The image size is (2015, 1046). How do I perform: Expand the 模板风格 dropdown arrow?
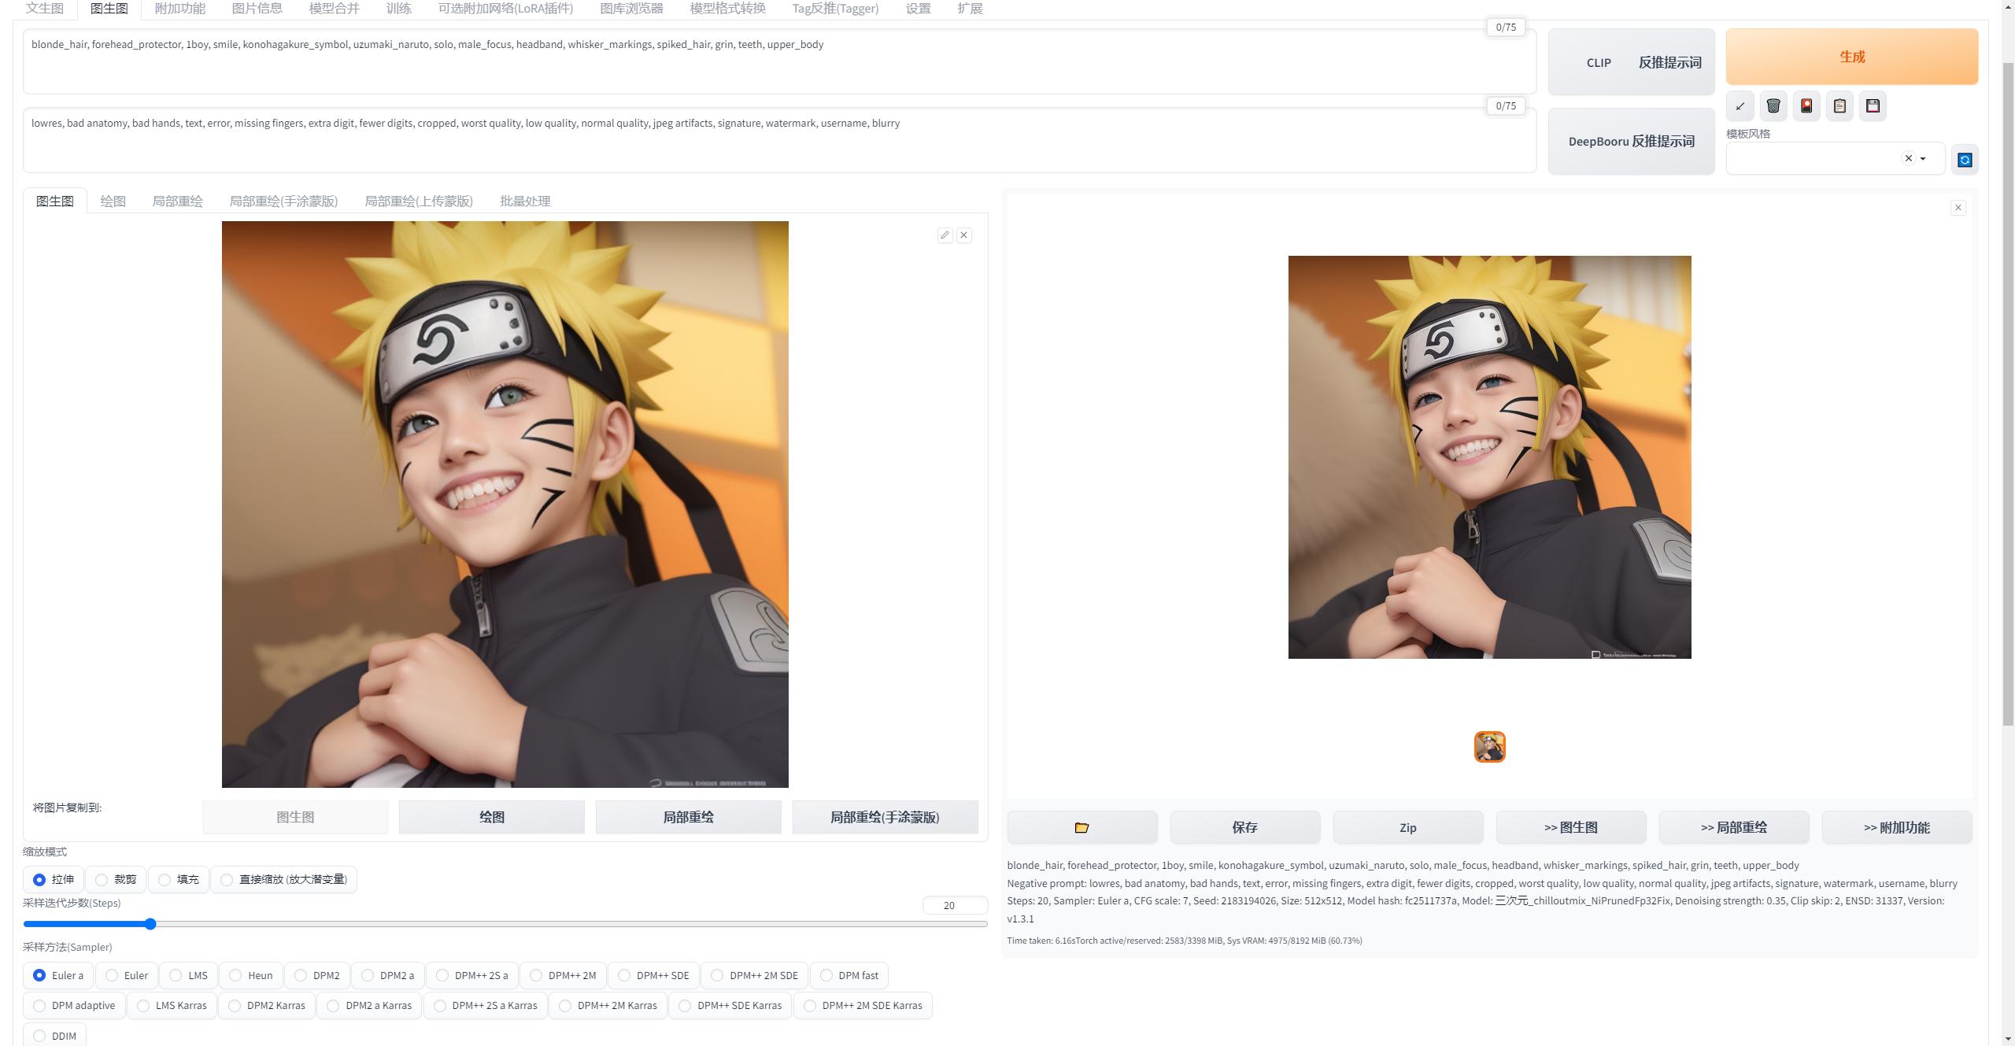1923,159
